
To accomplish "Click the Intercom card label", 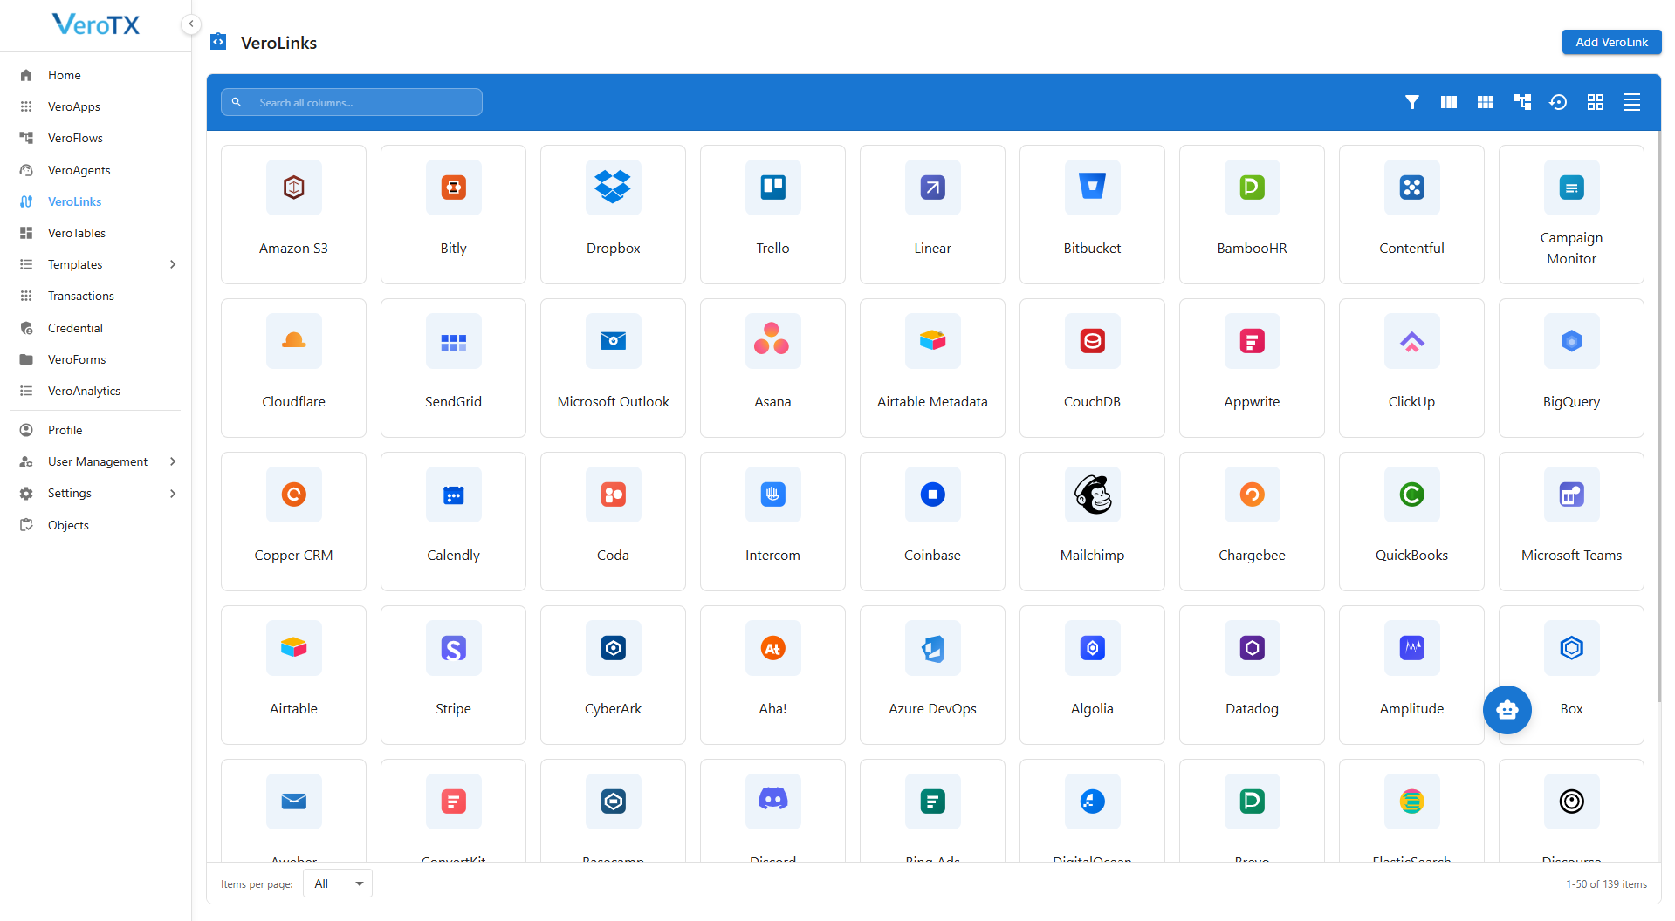I will (772, 556).
